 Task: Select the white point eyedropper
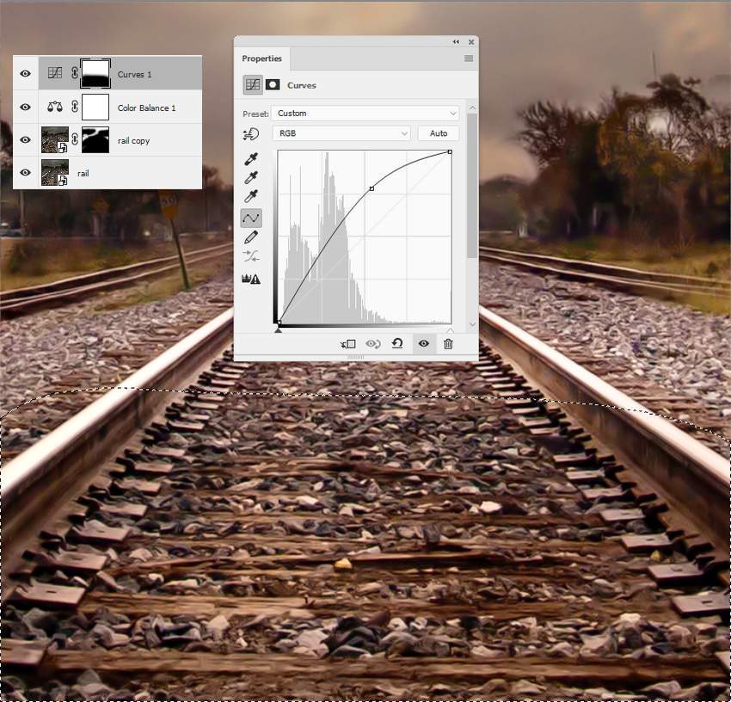[x=252, y=197]
